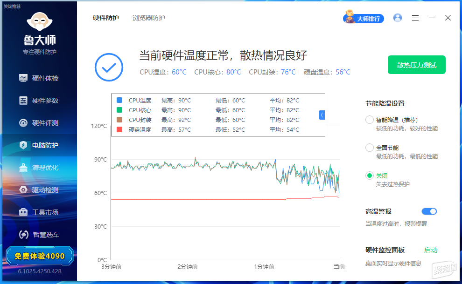Click the user account avatar icon
Image resolution: width=462 pixels, height=284 pixels.
click(x=398, y=18)
